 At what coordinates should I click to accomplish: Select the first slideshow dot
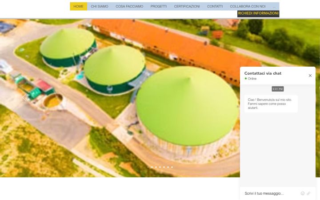pyautogui.click(x=152, y=167)
